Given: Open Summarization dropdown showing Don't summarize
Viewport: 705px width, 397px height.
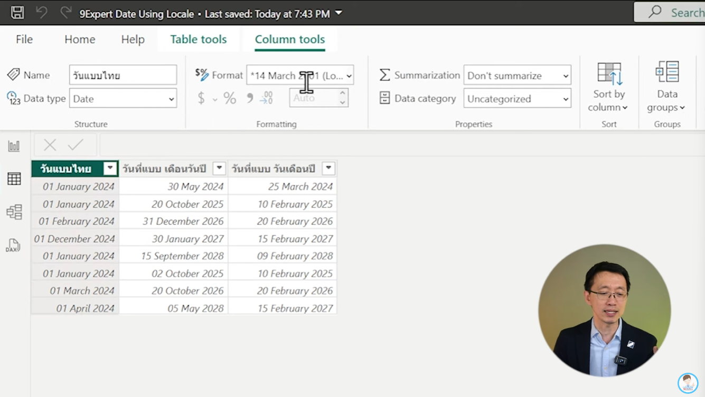Looking at the screenshot, I should pos(517,75).
